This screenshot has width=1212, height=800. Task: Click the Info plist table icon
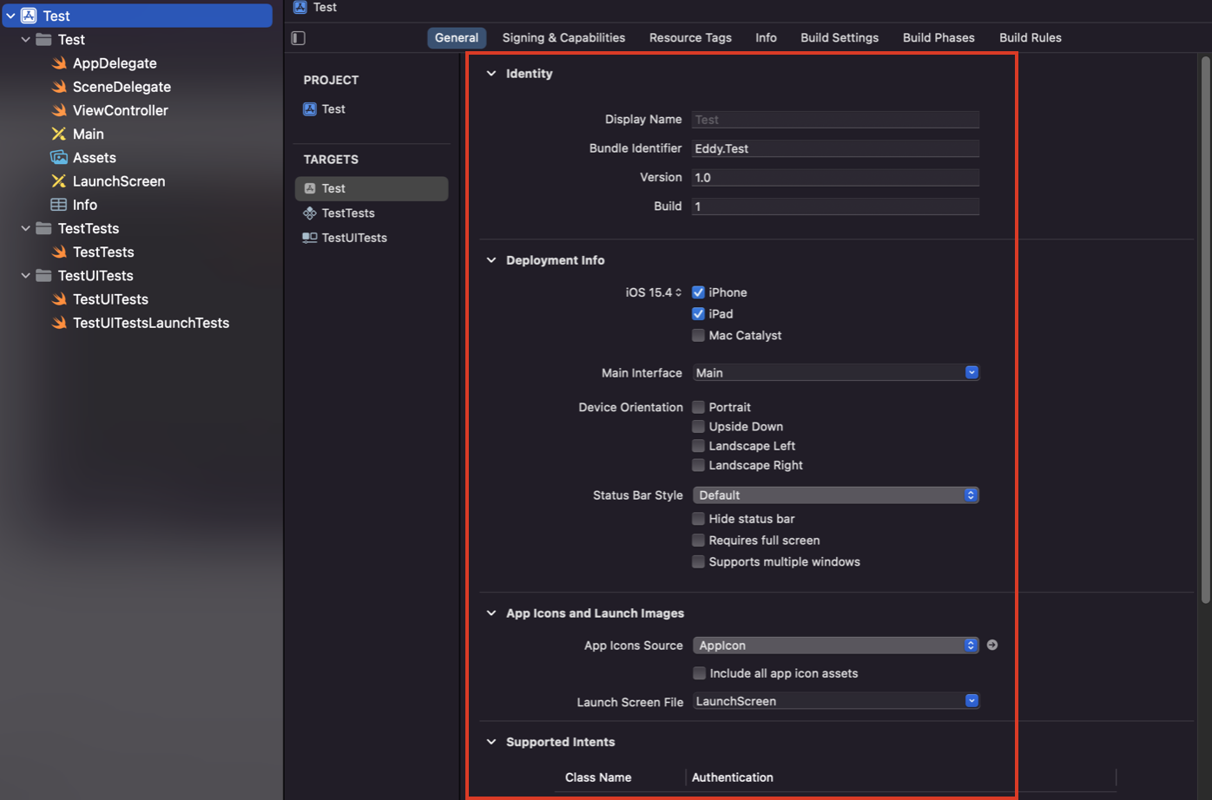coord(59,205)
